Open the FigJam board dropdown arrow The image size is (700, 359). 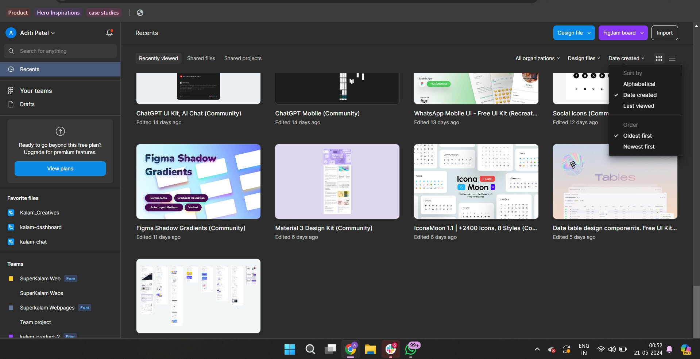(642, 33)
